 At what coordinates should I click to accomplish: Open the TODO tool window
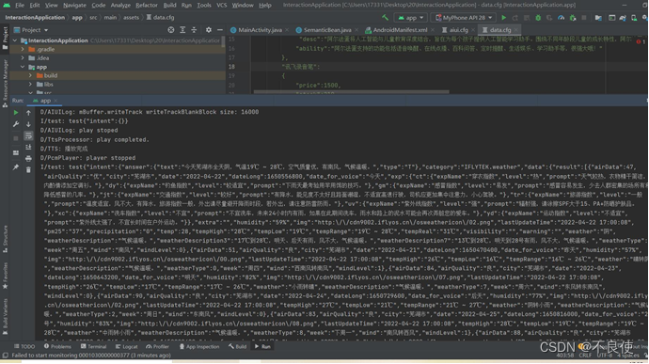tap(24, 347)
